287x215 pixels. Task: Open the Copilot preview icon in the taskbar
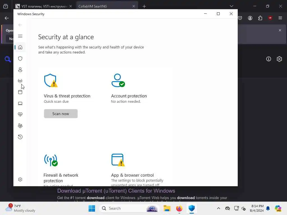point(278,208)
